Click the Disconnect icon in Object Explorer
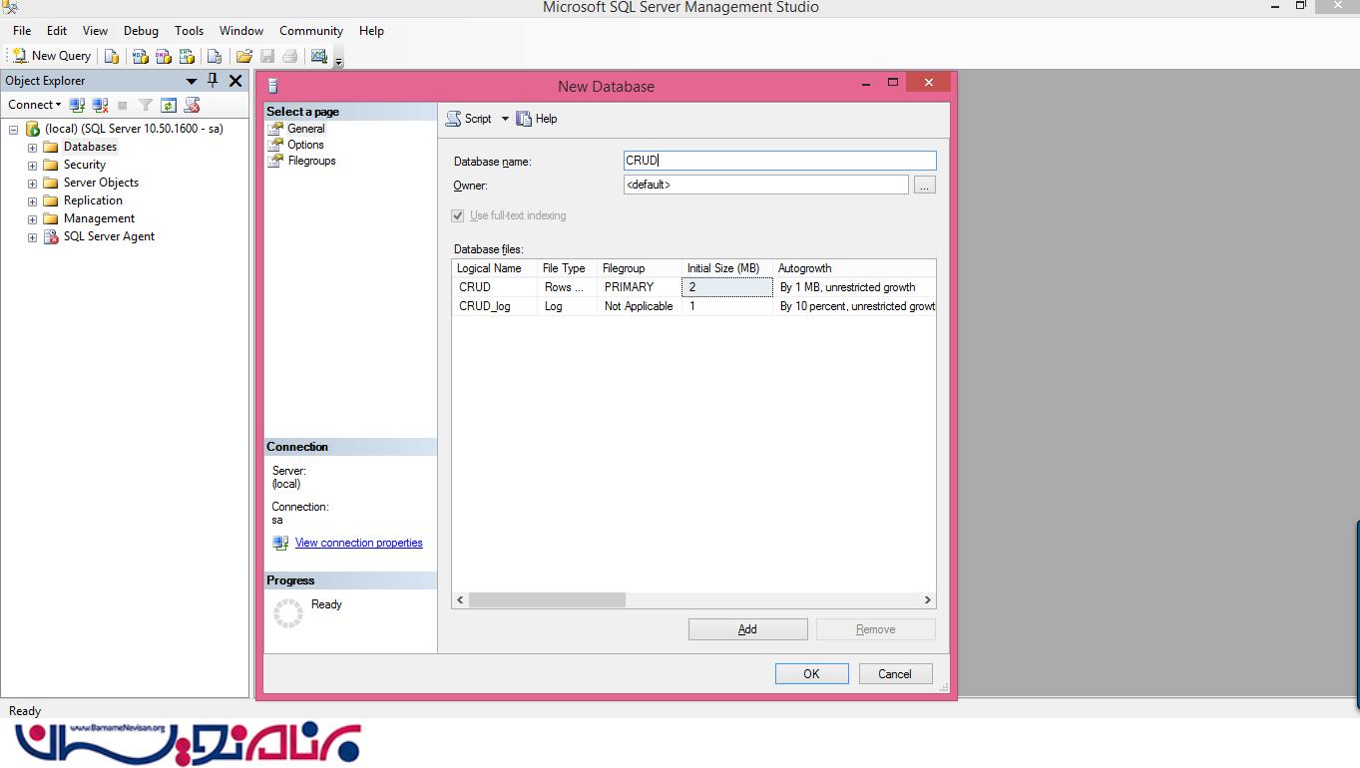This screenshot has height=768, width=1360. [x=100, y=105]
